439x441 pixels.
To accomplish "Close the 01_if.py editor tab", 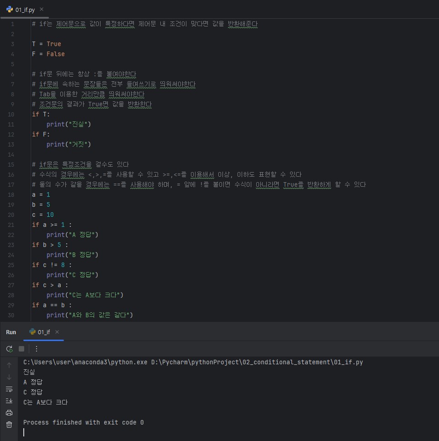I will pyautogui.click(x=42, y=9).
